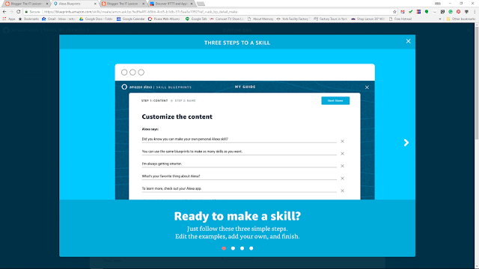Click the scrollbar down arrow
The width and height of the screenshot is (479, 269).
pyautogui.click(x=477, y=267)
